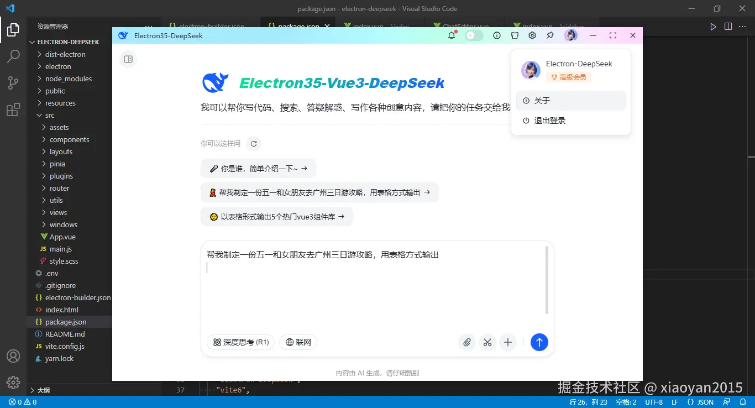The image size is (755, 408).
Task: Open the VS Code Search view
Action: pyautogui.click(x=13, y=56)
